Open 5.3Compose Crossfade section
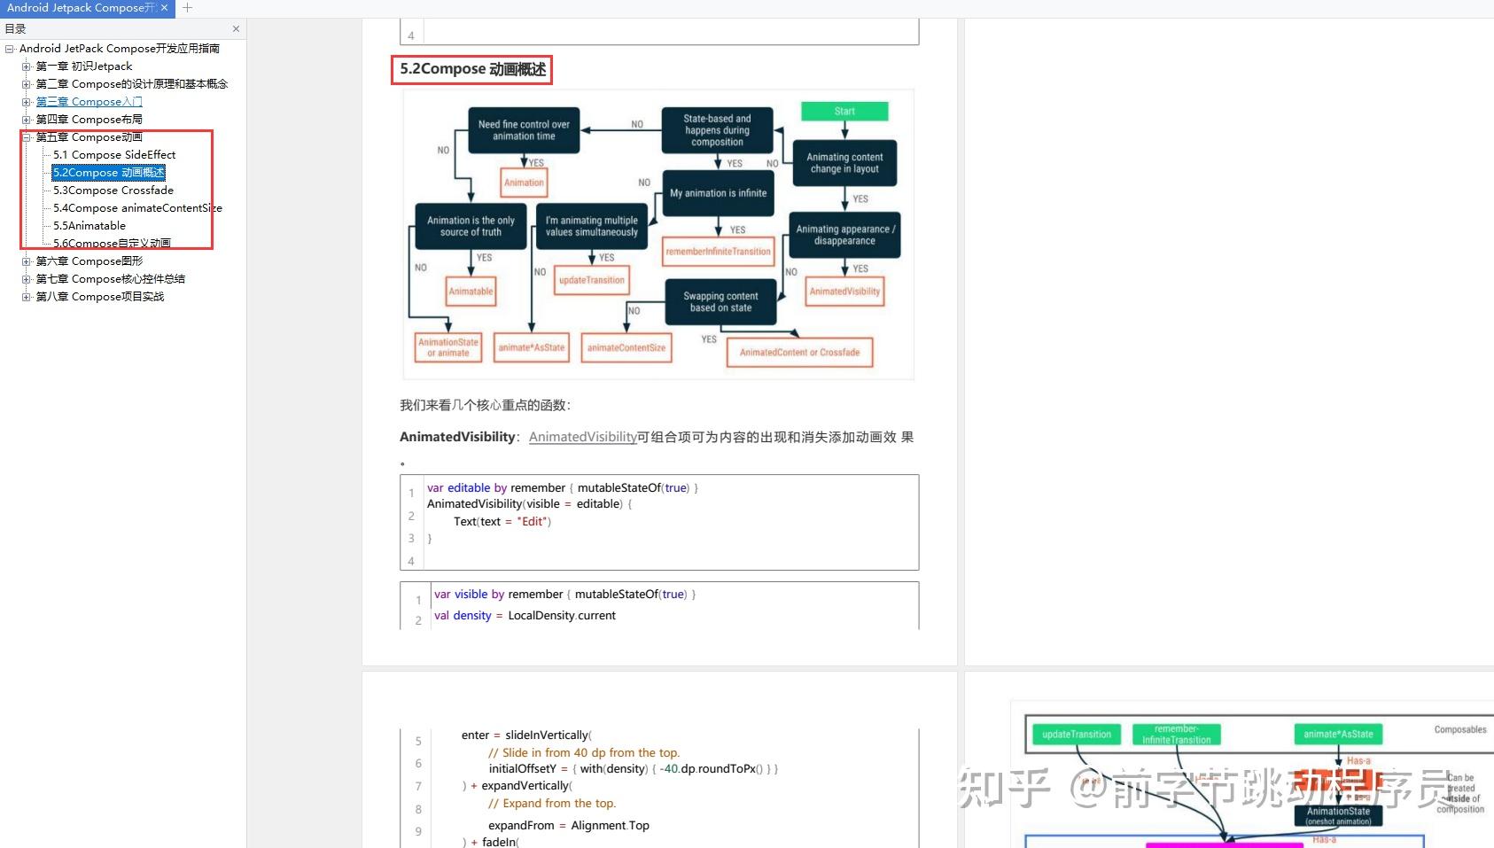Screen dimensions: 1494x848 pos(113,190)
